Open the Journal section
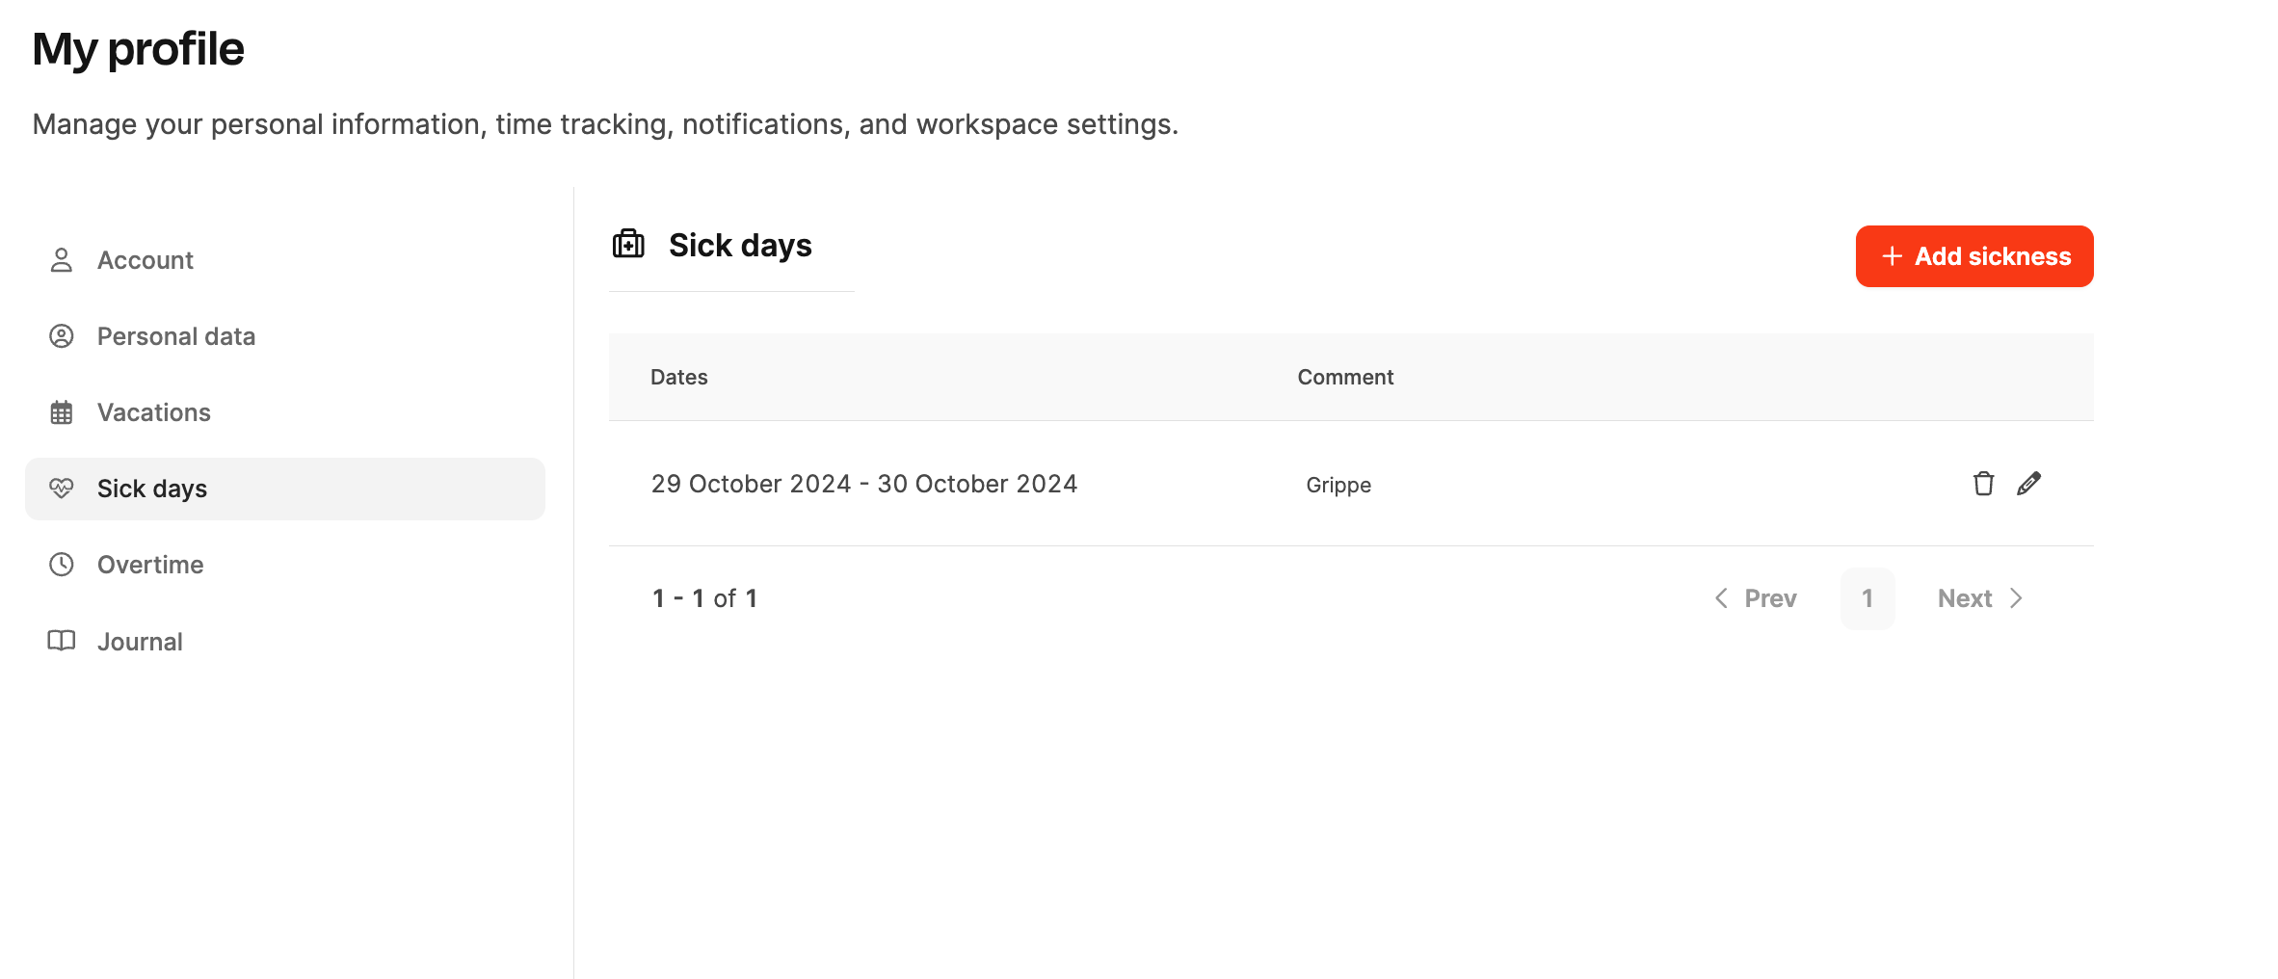The height and width of the screenshot is (979, 2278). (140, 642)
